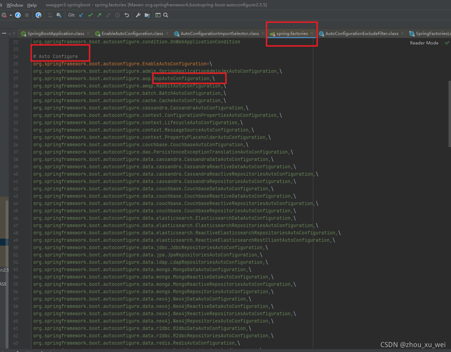The height and width of the screenshot is (352, 451).
Task: Click the LifecycleAutoConfiguration line
Action: (x=138, y=123)
